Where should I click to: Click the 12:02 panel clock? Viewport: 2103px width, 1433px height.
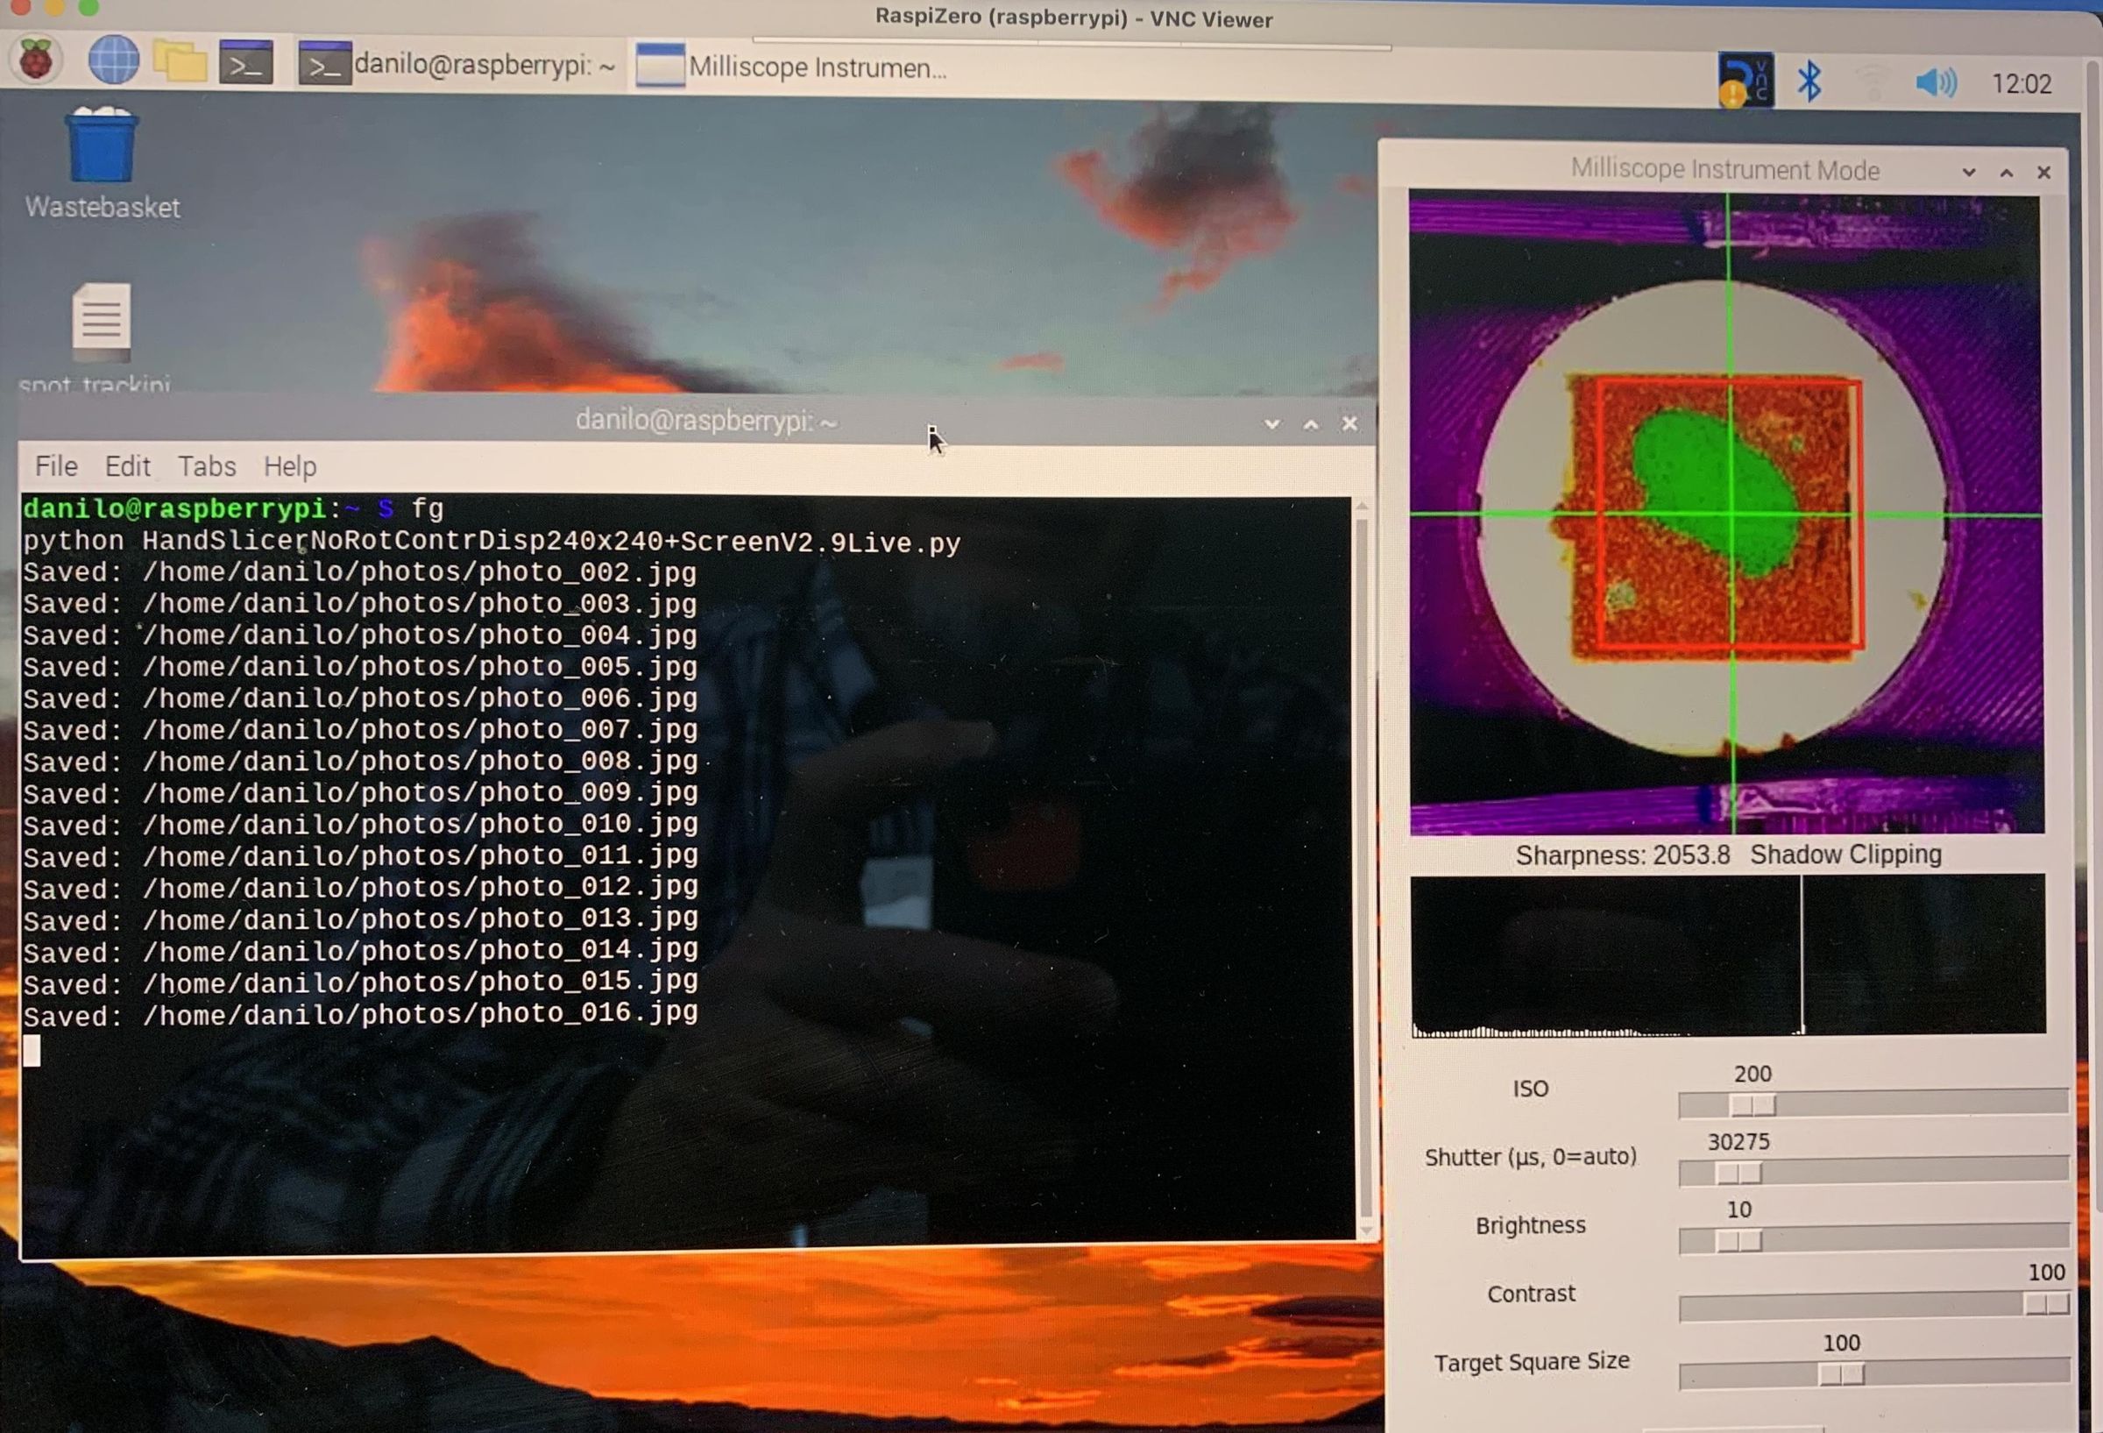point(2021,84)
